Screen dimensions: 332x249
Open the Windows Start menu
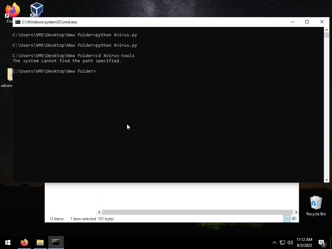(x=8, y=243)
